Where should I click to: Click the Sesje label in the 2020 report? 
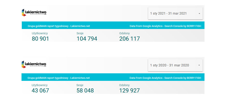pos(80,85)
